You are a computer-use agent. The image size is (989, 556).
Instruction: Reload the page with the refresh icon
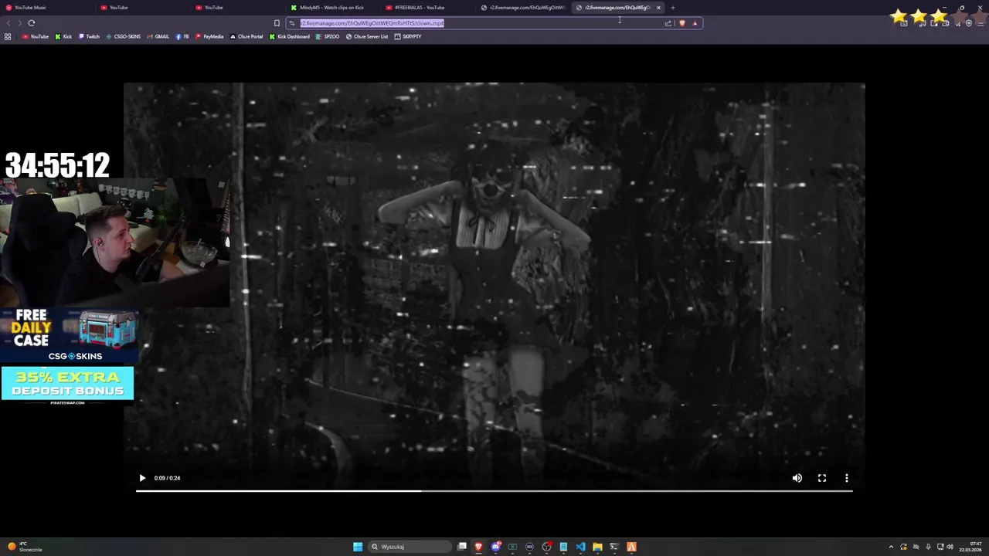pos(32,23)
